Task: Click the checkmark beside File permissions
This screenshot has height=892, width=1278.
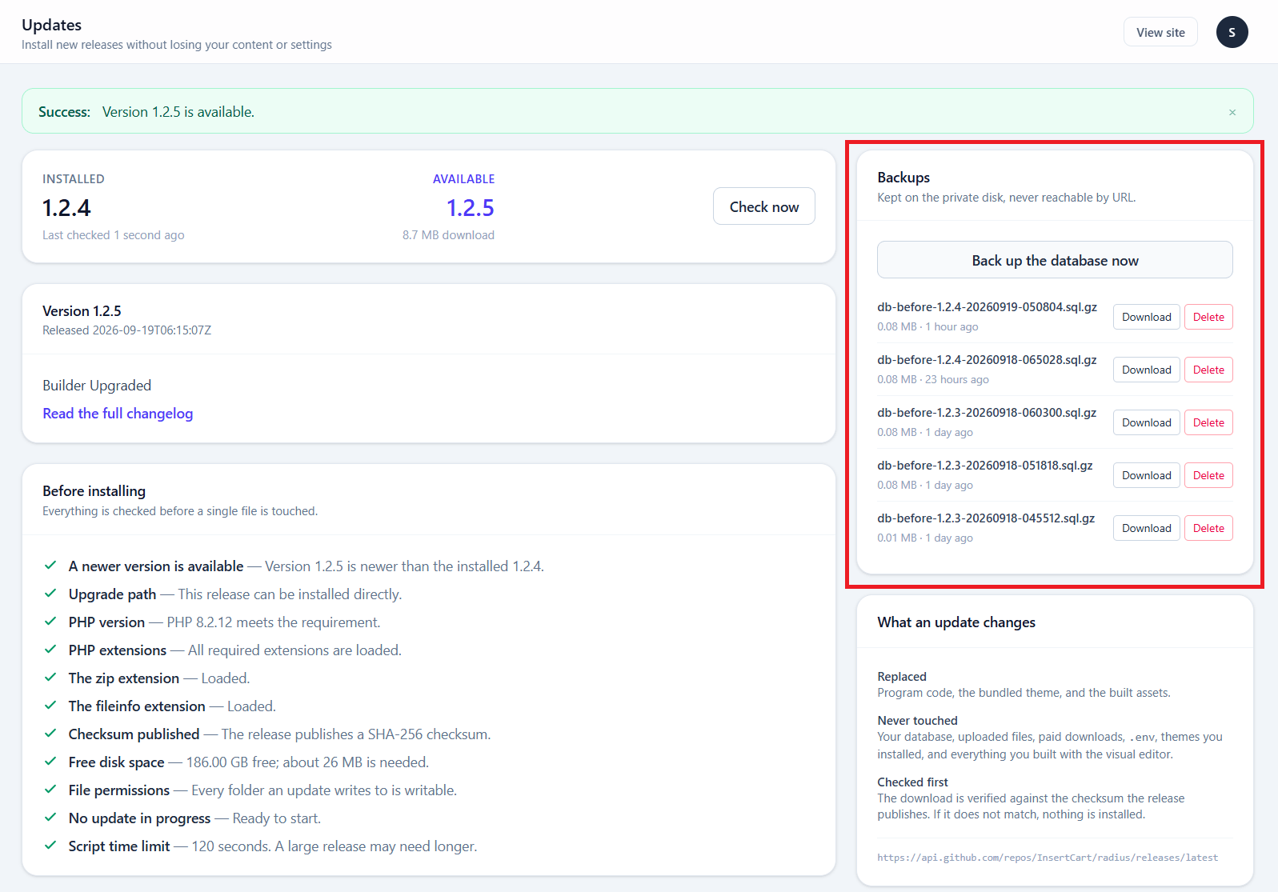Action: [50, 790]
